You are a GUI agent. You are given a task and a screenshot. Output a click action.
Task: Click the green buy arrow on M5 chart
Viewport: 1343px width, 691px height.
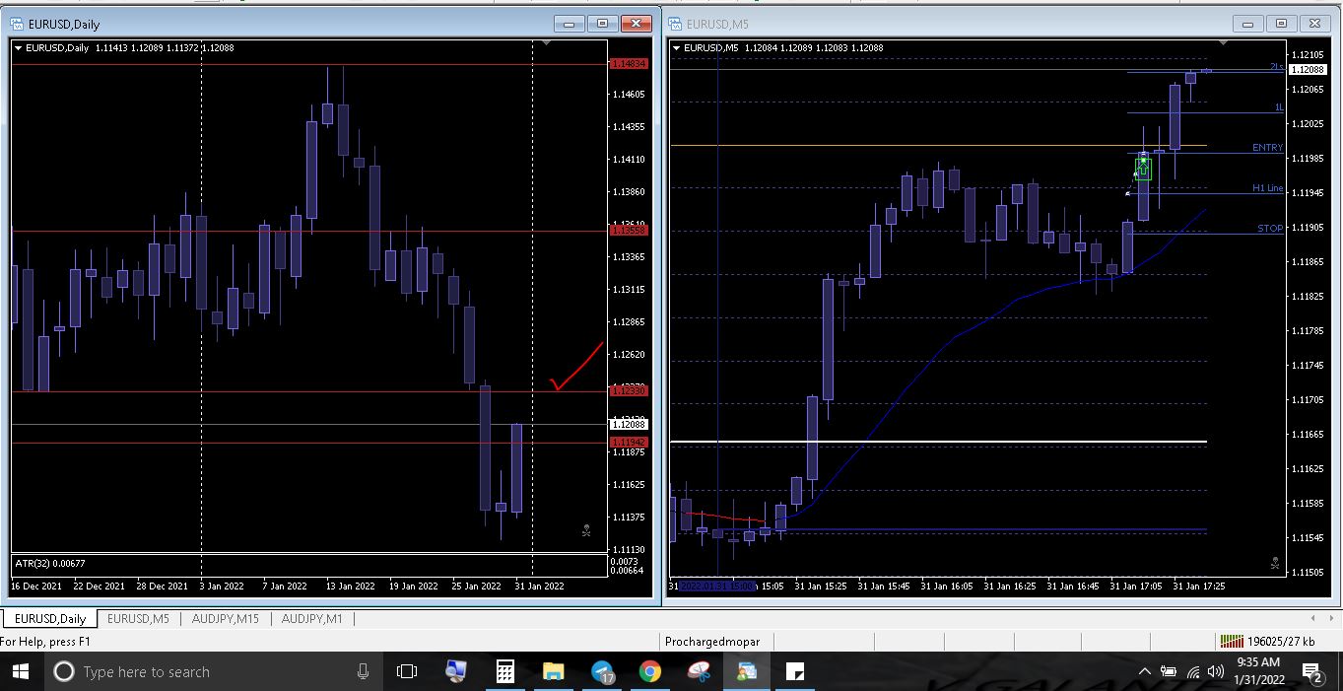click(x=1143, y=169)
